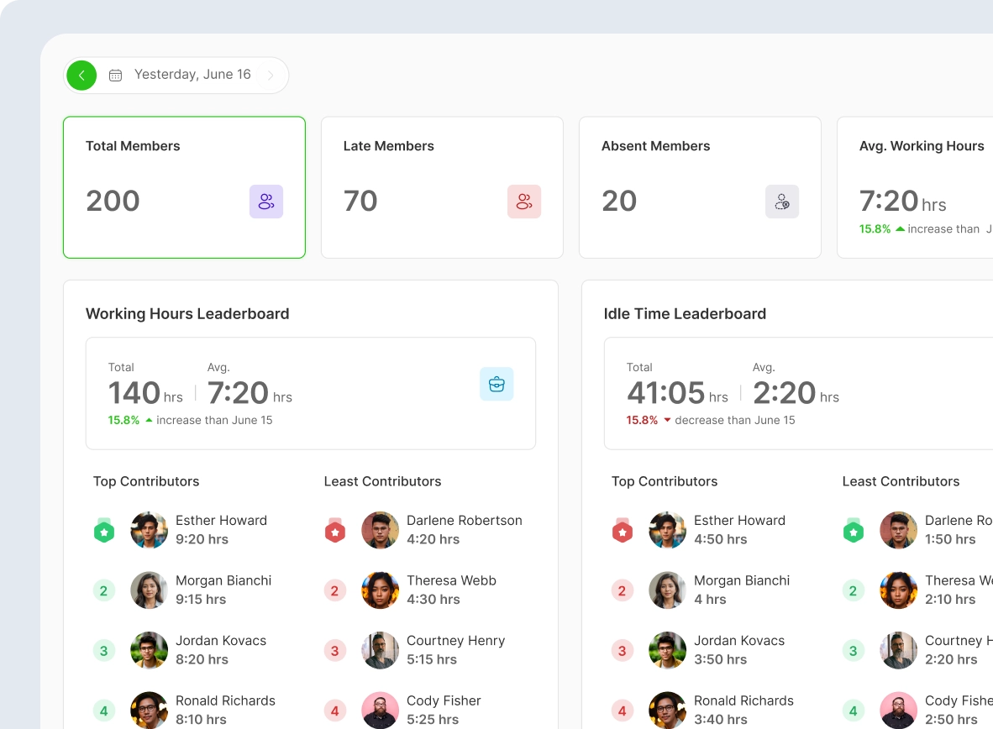Click the green previous day arrow button
The image size is (993, 729).
[x=81, y=76]
